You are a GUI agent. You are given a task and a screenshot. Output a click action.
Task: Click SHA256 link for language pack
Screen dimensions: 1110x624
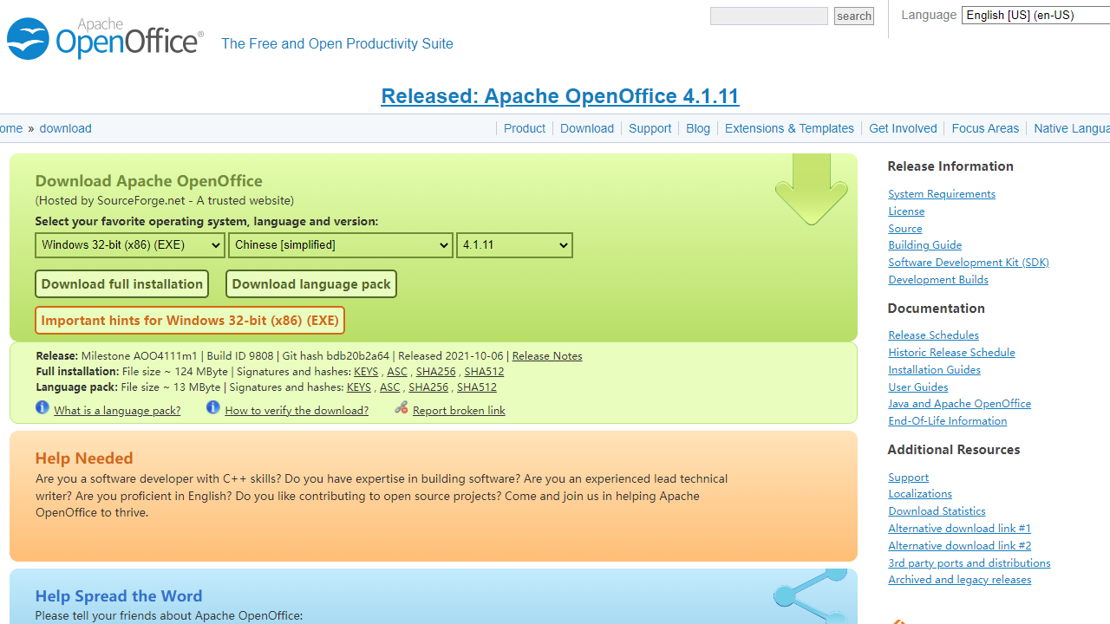point(428,387)
